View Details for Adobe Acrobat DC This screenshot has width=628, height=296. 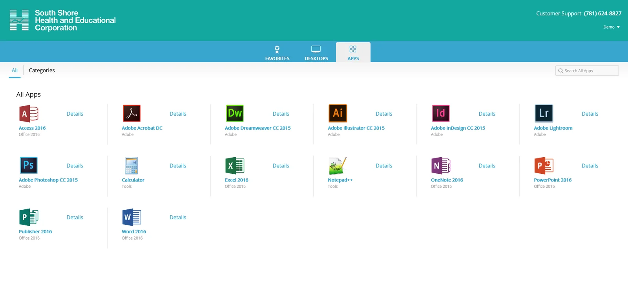(x=178, y=114)
